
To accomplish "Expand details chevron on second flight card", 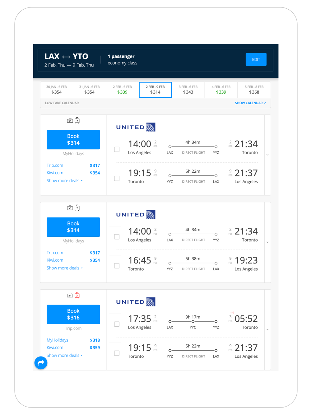I will point(267,242).
